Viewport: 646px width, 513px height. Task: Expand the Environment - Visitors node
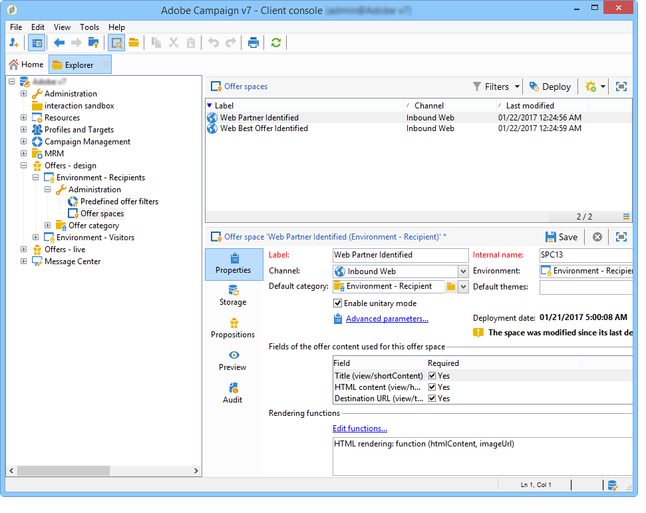(x=35, y=238)
